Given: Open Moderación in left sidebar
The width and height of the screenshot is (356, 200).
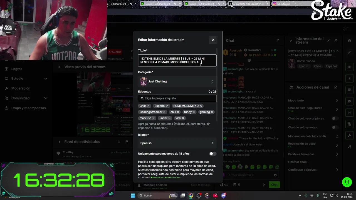Looking at the screenshot, I should (x=21, y=88).
